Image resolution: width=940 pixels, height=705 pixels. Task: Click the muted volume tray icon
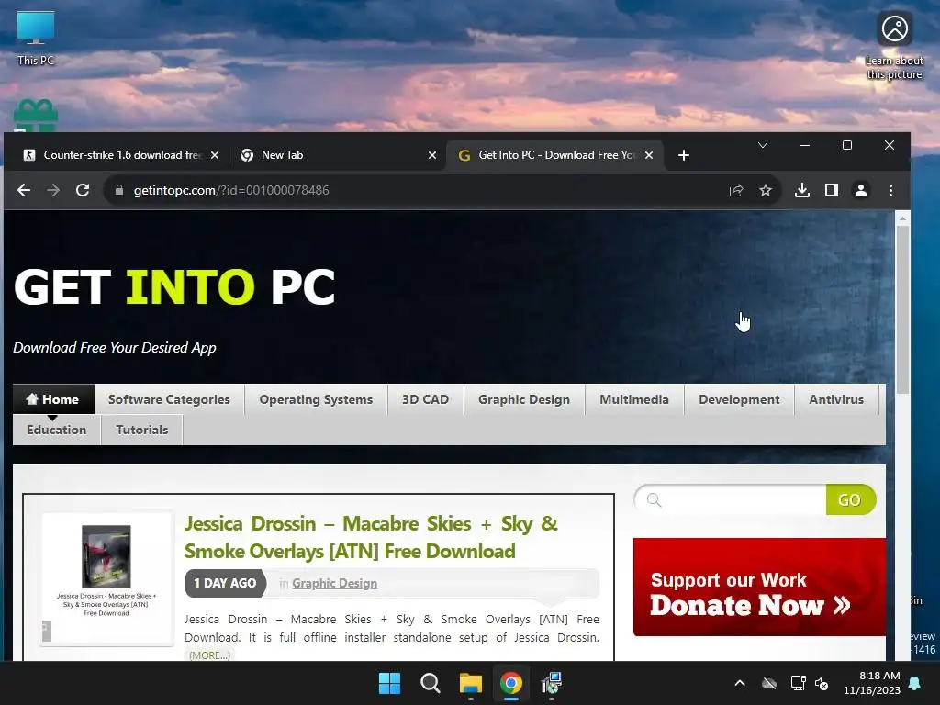coord(822,683)
